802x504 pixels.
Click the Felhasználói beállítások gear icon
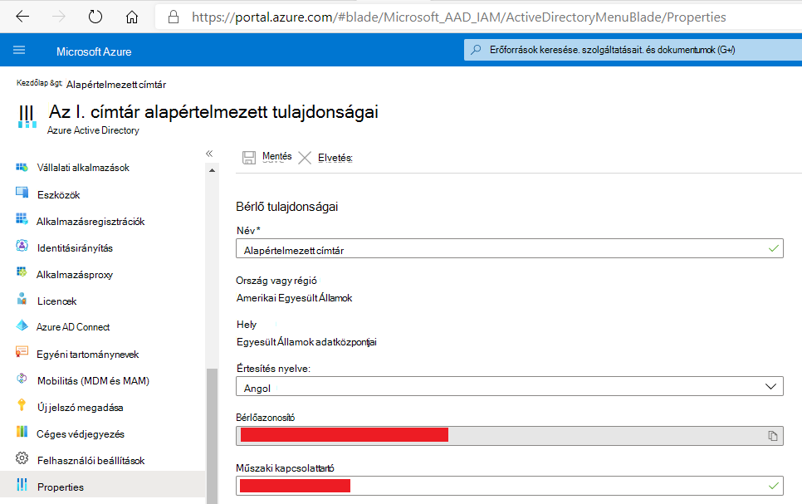[x=22, y=458]
